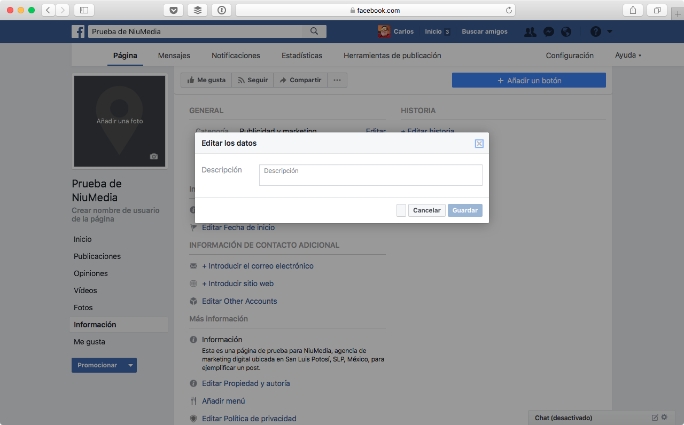Open the Chat (desactivado) bar

coord(563,418)
